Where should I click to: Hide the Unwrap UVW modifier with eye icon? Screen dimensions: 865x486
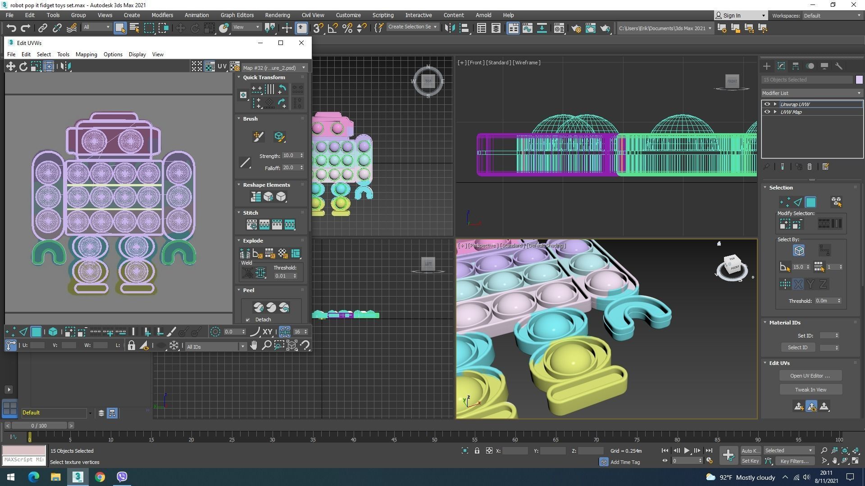tap(767, 104)
